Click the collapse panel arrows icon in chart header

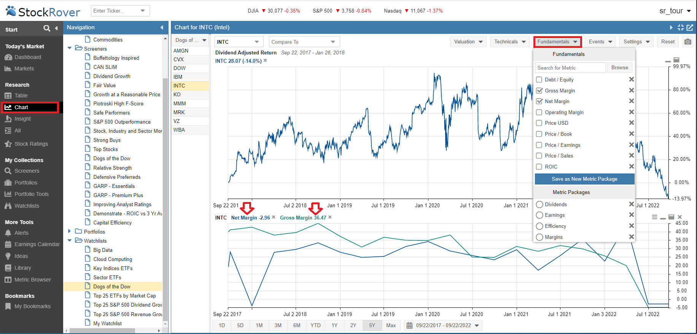[681, 27]
